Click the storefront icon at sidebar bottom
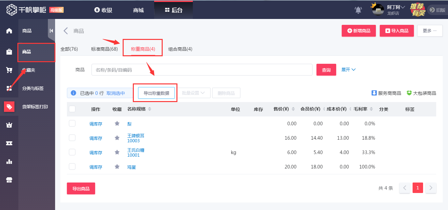 pos(9,180)
